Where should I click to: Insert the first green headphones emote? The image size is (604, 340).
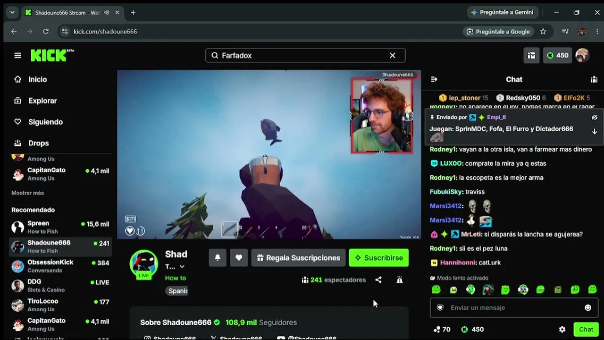[470, 289]
